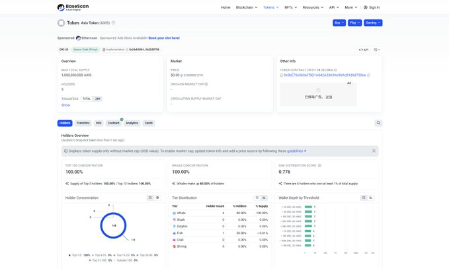The width and height of the screenshot is (449, 269).
Task: Open the token contract address link
Action: [x=325, y=75]
